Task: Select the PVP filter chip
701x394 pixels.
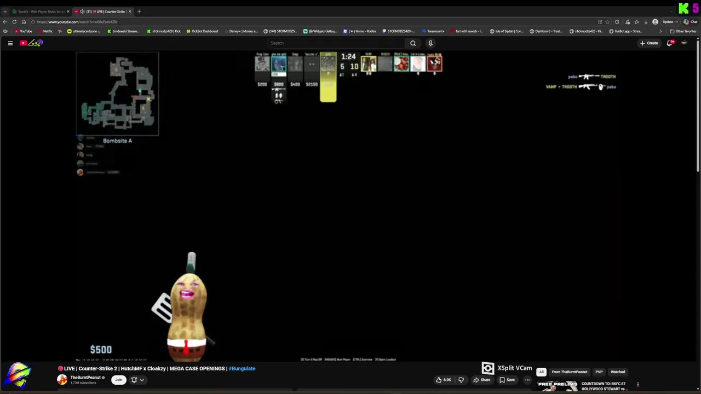Action: tap(599, 372)
